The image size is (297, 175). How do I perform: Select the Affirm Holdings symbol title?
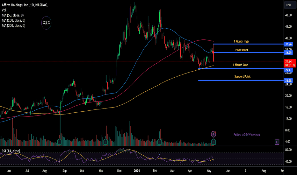pos(25,5)
